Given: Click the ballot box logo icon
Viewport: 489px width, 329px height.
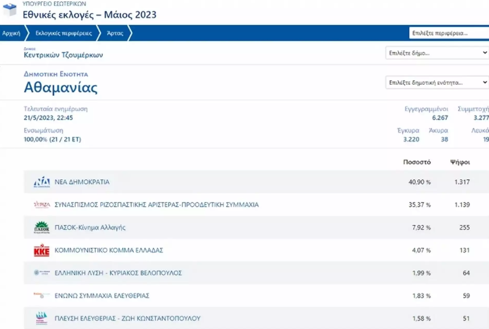Looking at the screenshot, I should [9, 10].
